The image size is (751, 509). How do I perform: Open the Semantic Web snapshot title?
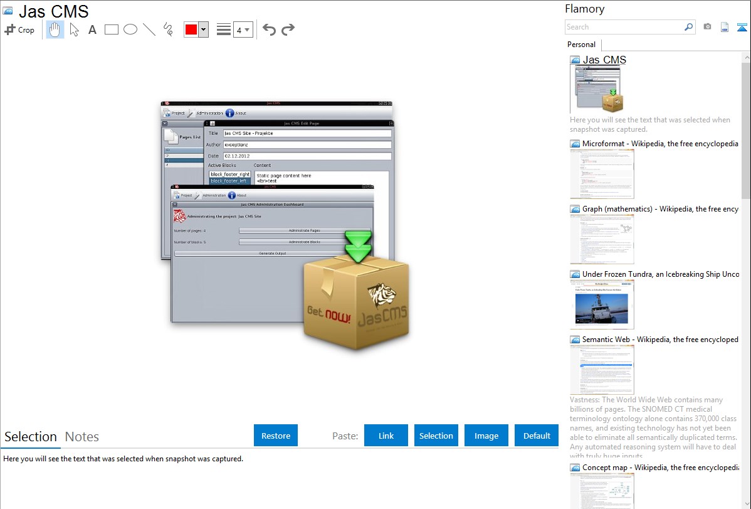pos(660,339)
